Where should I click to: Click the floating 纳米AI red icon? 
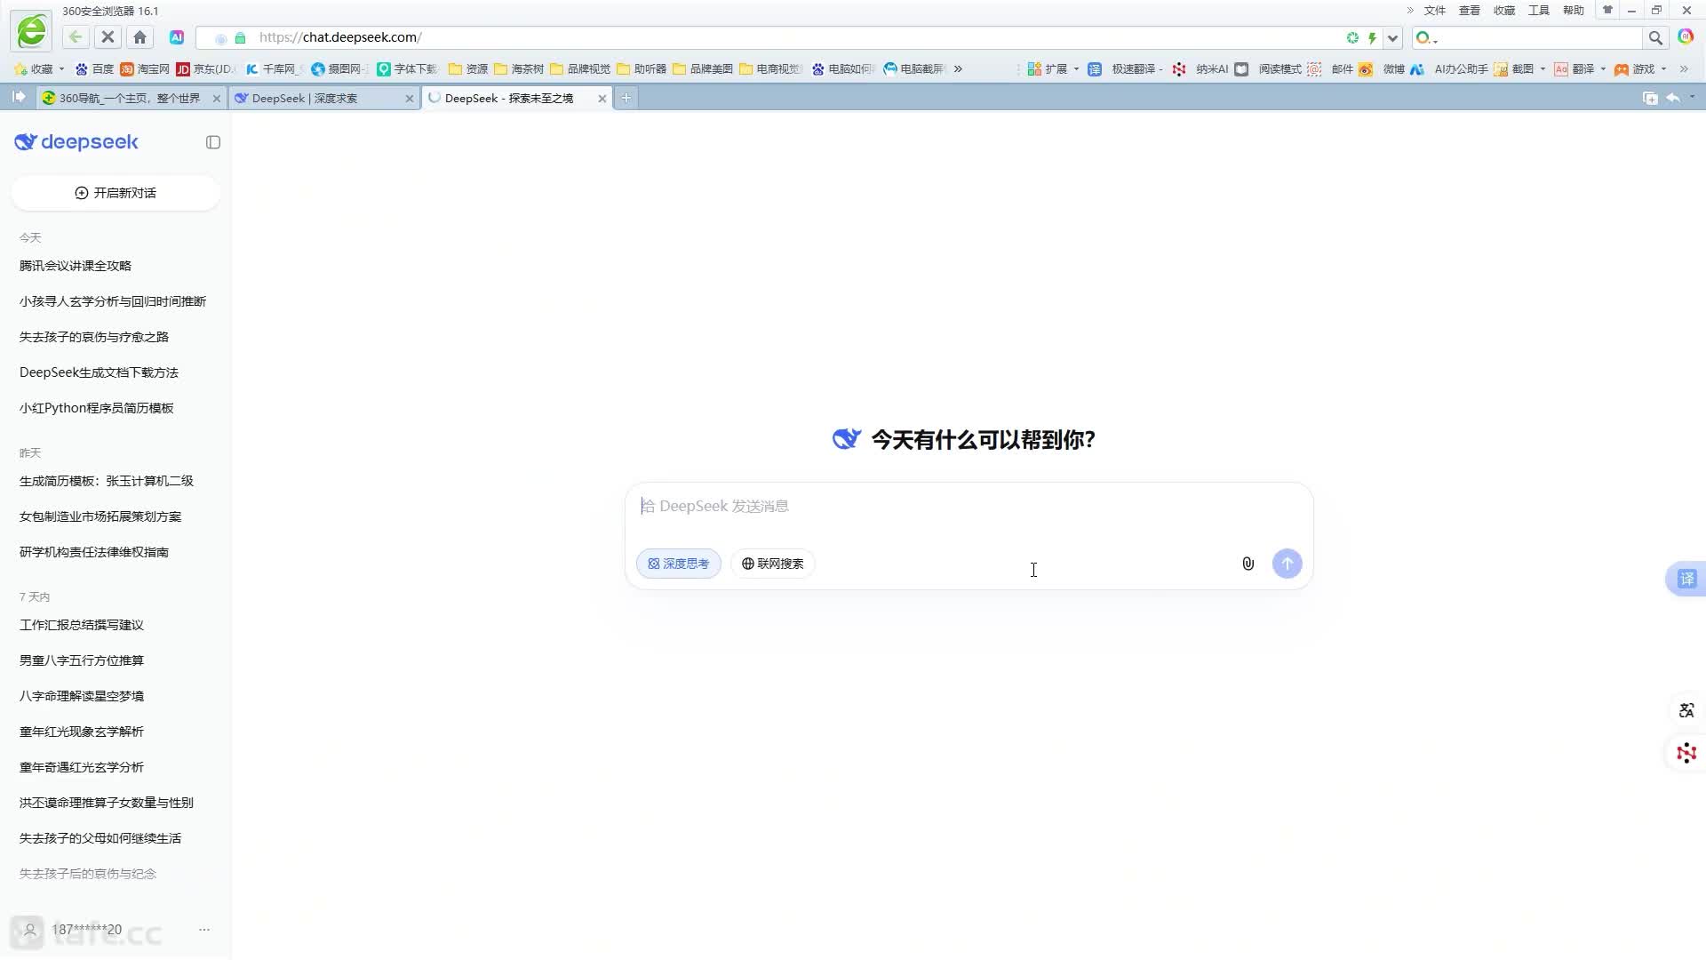click(x=1686, y=753)
